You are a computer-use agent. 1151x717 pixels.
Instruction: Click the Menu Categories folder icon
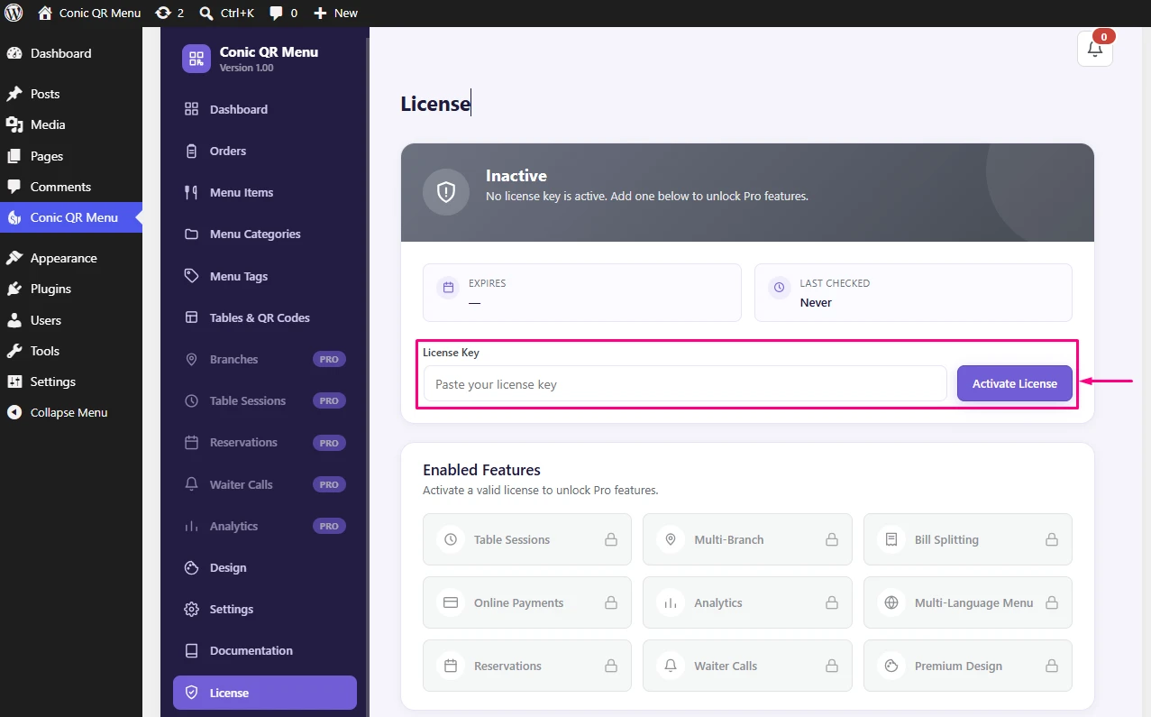coord(191,234)
